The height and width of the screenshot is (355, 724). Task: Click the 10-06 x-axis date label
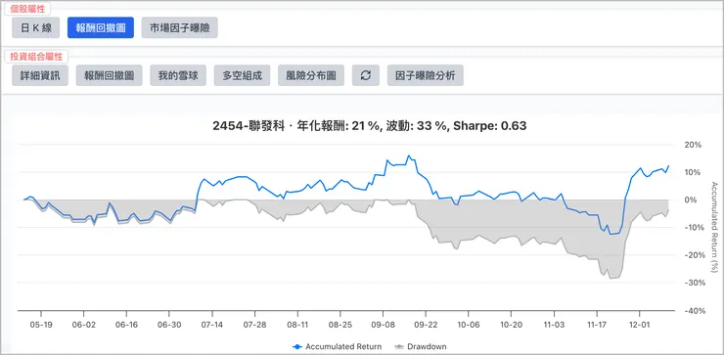pyautogui.click(x=469, y=325)
